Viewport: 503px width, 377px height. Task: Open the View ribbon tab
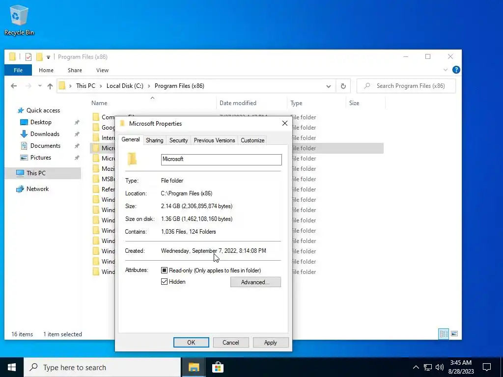(x=102, y=70)
